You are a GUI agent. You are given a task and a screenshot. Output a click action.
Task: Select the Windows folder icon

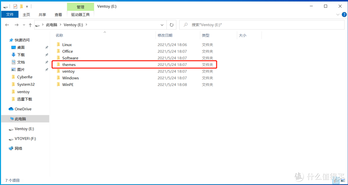(58, 78)
